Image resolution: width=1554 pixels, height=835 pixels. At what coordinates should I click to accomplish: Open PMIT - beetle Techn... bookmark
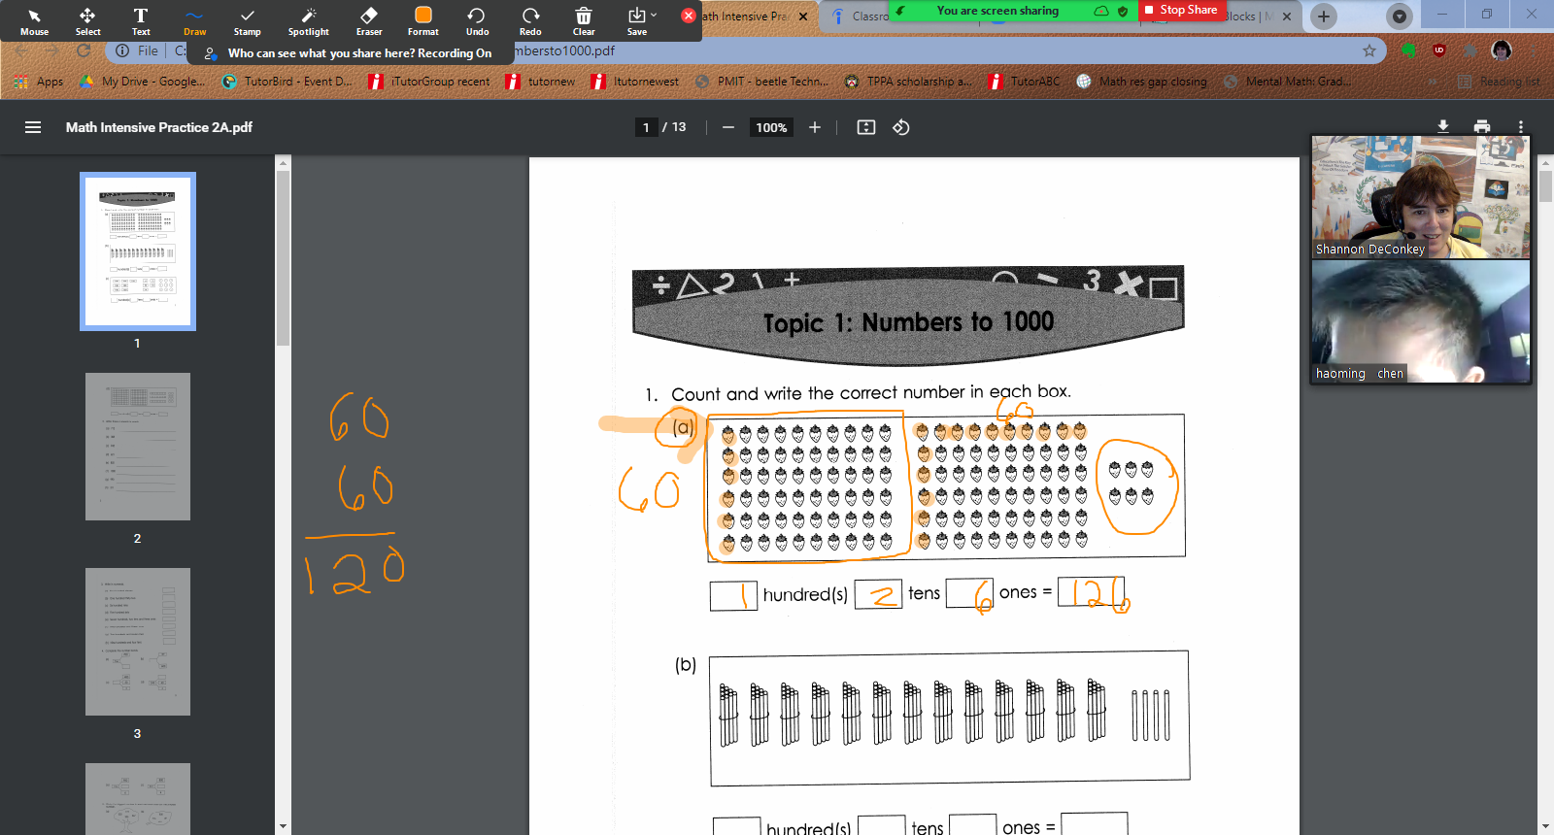point(762,82)
